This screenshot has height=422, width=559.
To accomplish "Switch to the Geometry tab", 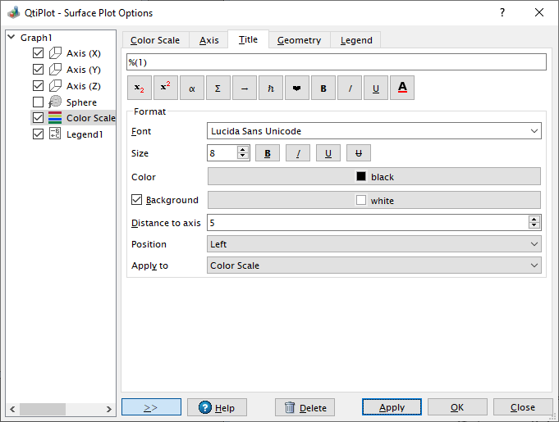I will pos(299,40).
